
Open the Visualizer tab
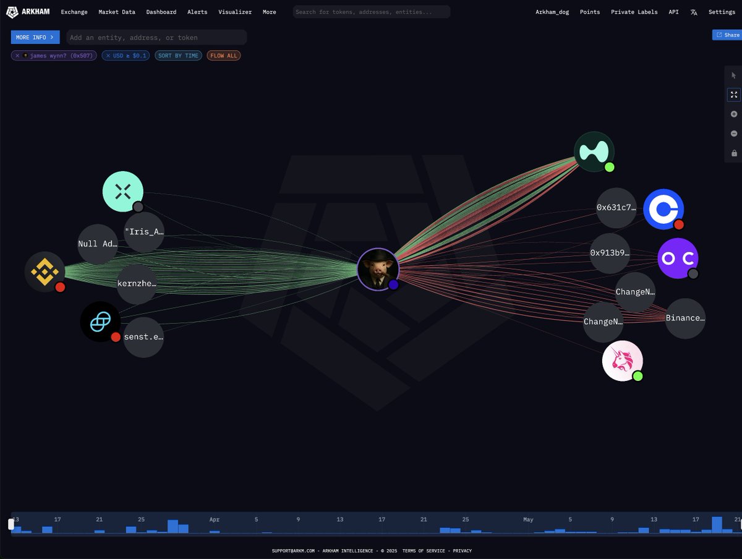click(x=235, y=12)
